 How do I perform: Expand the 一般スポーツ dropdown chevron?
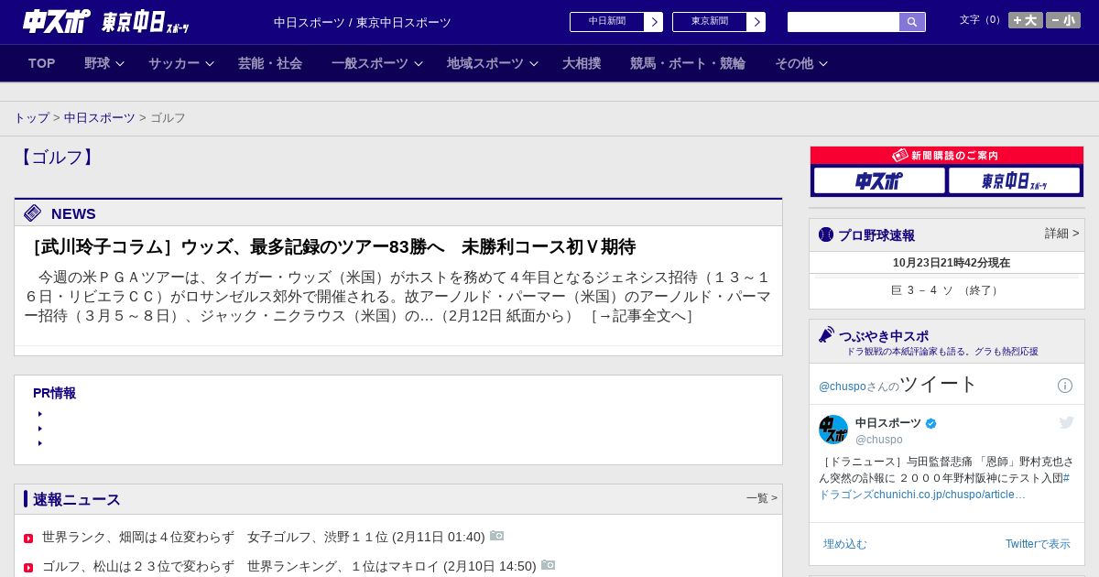pos(419,63)
